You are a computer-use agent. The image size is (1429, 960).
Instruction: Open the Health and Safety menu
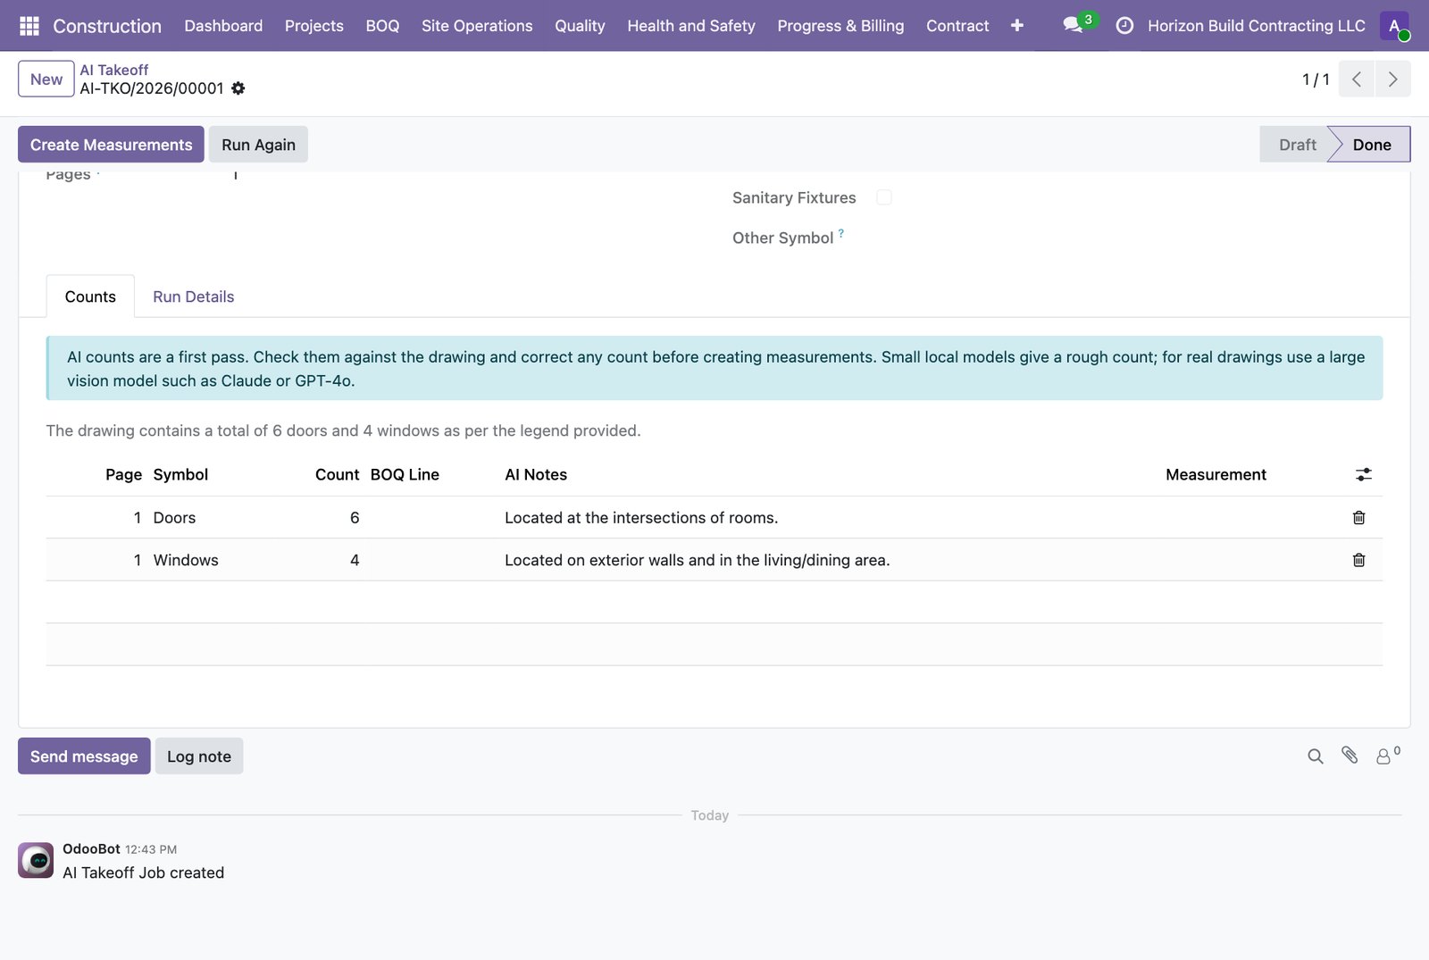pyautogui.click(x=691, y=26)
